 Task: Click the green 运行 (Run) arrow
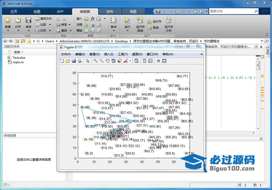(127, 20)
